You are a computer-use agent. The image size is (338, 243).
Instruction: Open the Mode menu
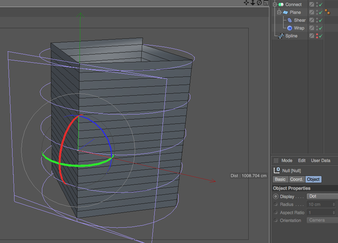[287, 161]
